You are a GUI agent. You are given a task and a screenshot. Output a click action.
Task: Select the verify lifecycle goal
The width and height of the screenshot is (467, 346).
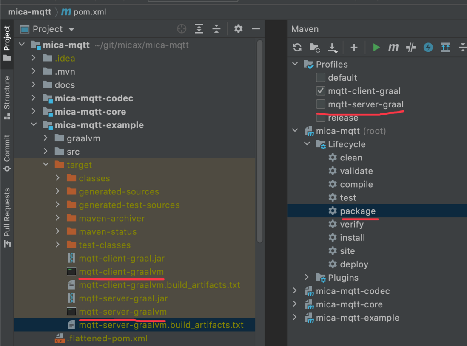point(352,225)
